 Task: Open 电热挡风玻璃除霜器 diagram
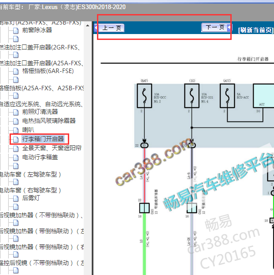tap(49, 121)
